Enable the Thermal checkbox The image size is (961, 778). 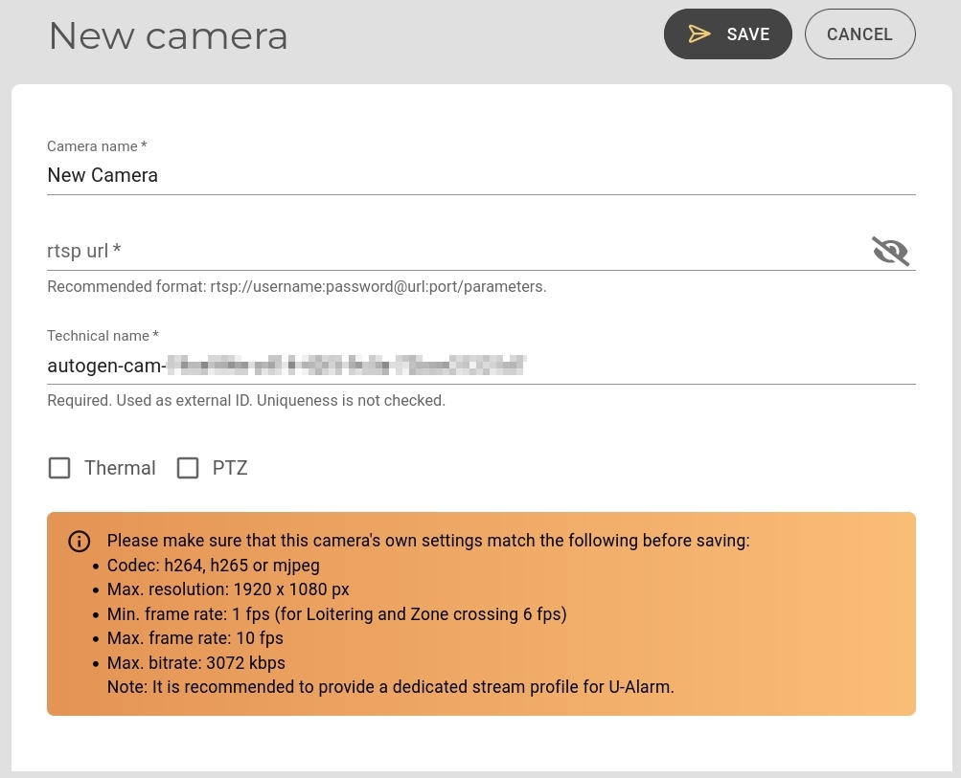59,468
